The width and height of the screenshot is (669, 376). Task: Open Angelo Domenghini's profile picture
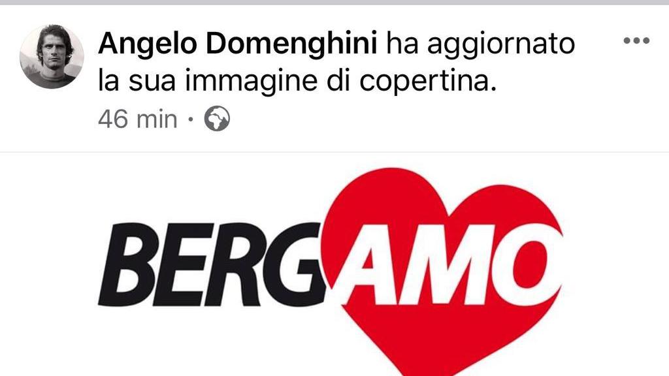pos(52,57)
